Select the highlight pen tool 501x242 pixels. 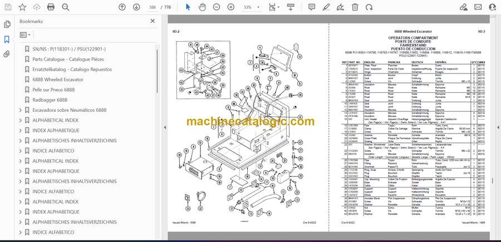click(x=326, y=7)
